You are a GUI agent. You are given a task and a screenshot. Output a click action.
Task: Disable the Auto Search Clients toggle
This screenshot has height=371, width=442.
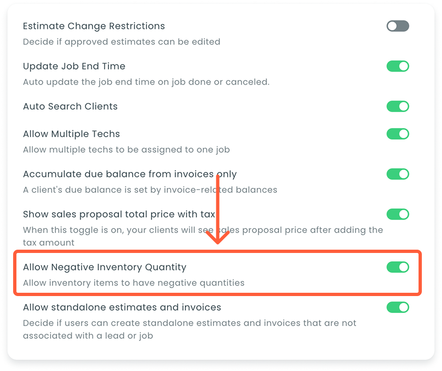tap(397, 106)
